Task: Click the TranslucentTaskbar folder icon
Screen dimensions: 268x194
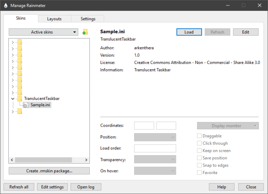Action: pos(20,98)
